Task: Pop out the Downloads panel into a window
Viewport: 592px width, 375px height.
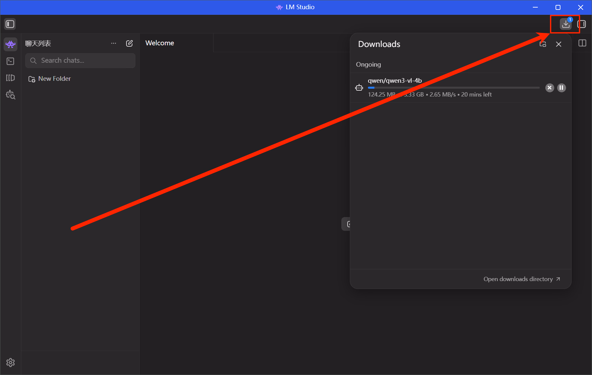Action: (543, 44)
